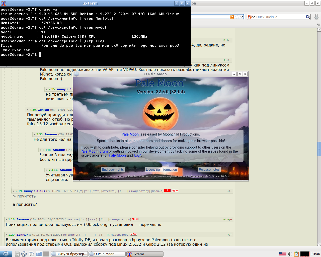
Task: Click the magnifier search button in the search box
Action: (x=308, y=17)
